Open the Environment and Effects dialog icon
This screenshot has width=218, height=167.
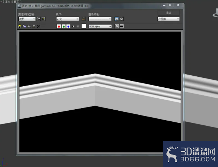click(x=121, y=19)
